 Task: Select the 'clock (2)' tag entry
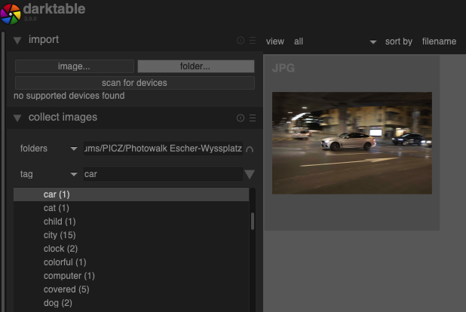(x=61, y=249)
